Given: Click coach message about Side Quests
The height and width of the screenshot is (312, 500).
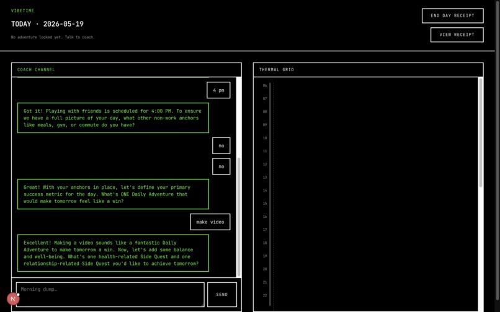Looking at the screenshot, I should pos(113,253).
